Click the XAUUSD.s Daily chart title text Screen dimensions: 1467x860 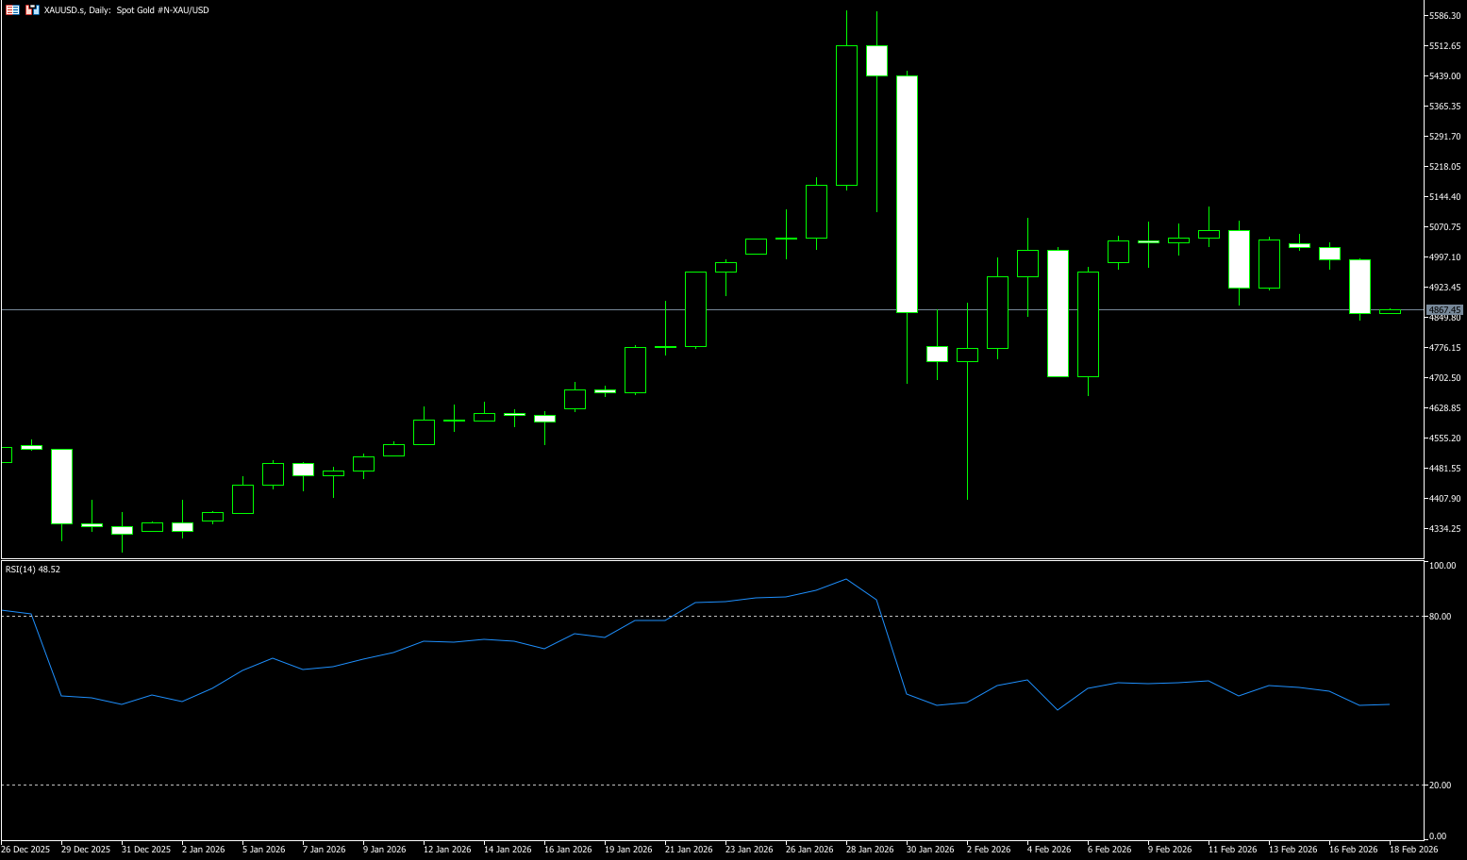click(x=126, y=10)
